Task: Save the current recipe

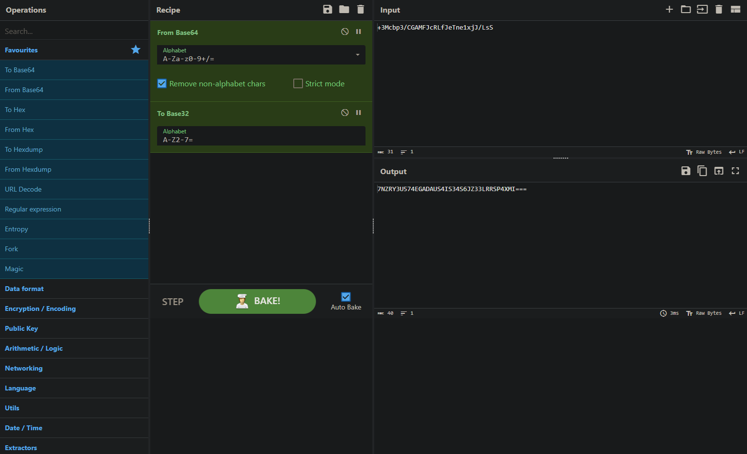Action: point(328,10)
